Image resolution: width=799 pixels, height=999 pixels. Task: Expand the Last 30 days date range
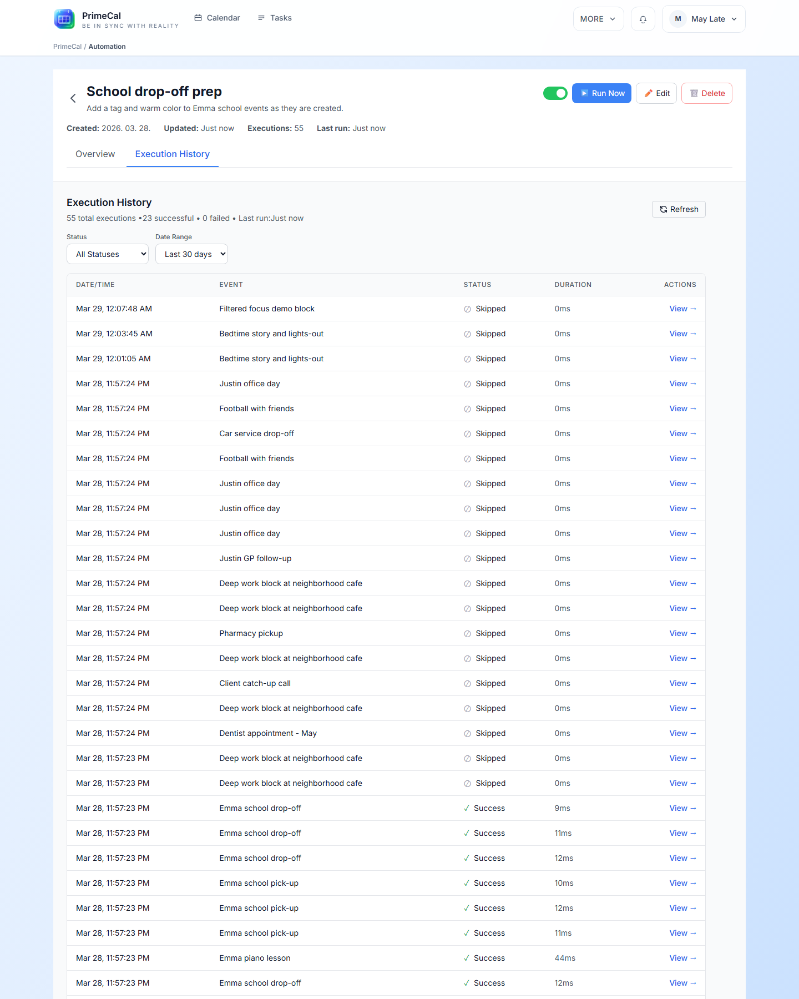click(x=191, y=254)
